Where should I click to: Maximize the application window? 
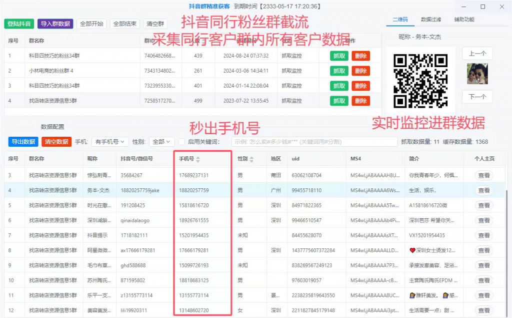point(482,7)
